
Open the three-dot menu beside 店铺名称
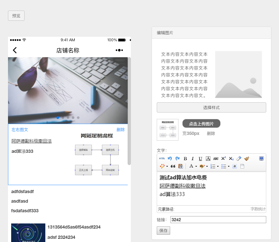(119, 50)
